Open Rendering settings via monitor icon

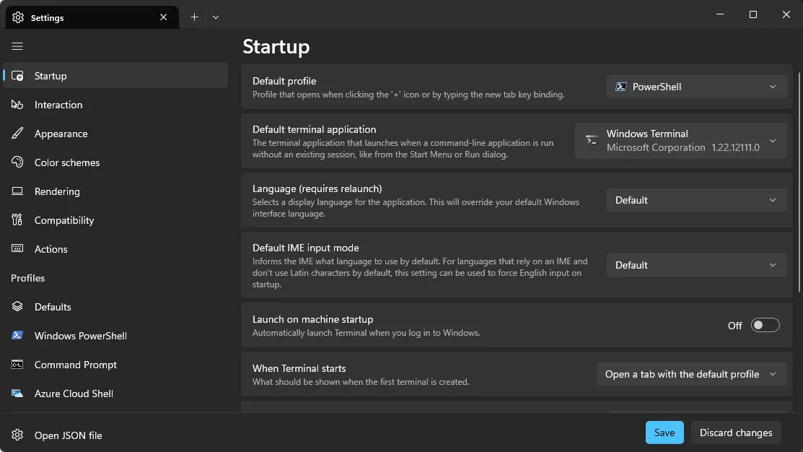17,191
